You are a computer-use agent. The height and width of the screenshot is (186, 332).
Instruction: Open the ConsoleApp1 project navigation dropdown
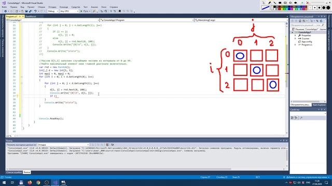tap(52, 20)
